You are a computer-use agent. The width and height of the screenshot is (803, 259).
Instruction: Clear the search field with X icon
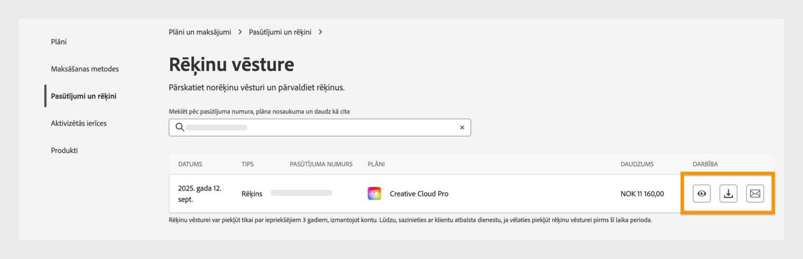point(462,128)
